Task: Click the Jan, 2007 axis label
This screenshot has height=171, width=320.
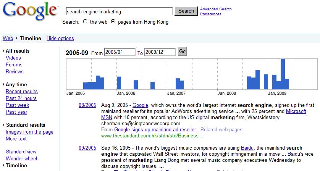Action: tap(176, 94)
